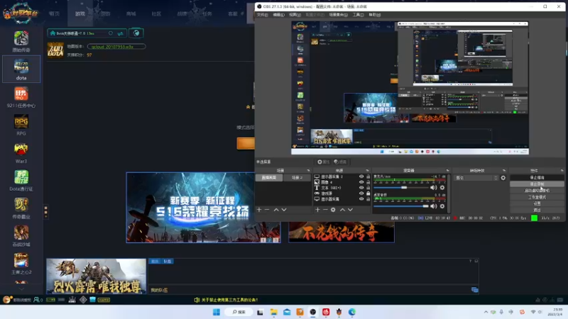Open the 百战沙城 game icon

[x=21, y=236]
